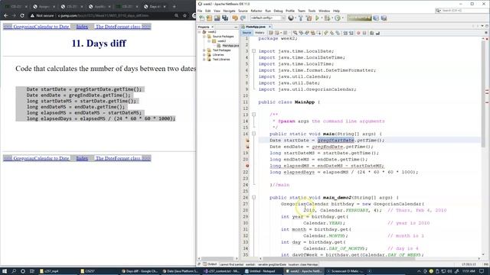
Task: Open the File menu in NetBeans
Action: click(200, 11)
